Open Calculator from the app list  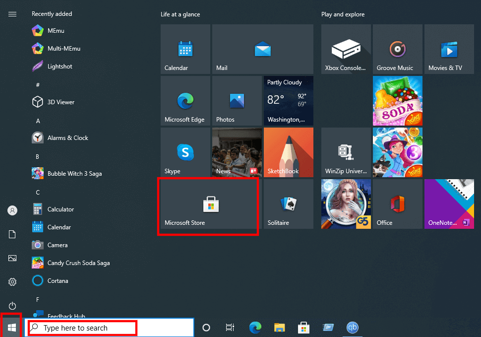click(x=53, y=209)
